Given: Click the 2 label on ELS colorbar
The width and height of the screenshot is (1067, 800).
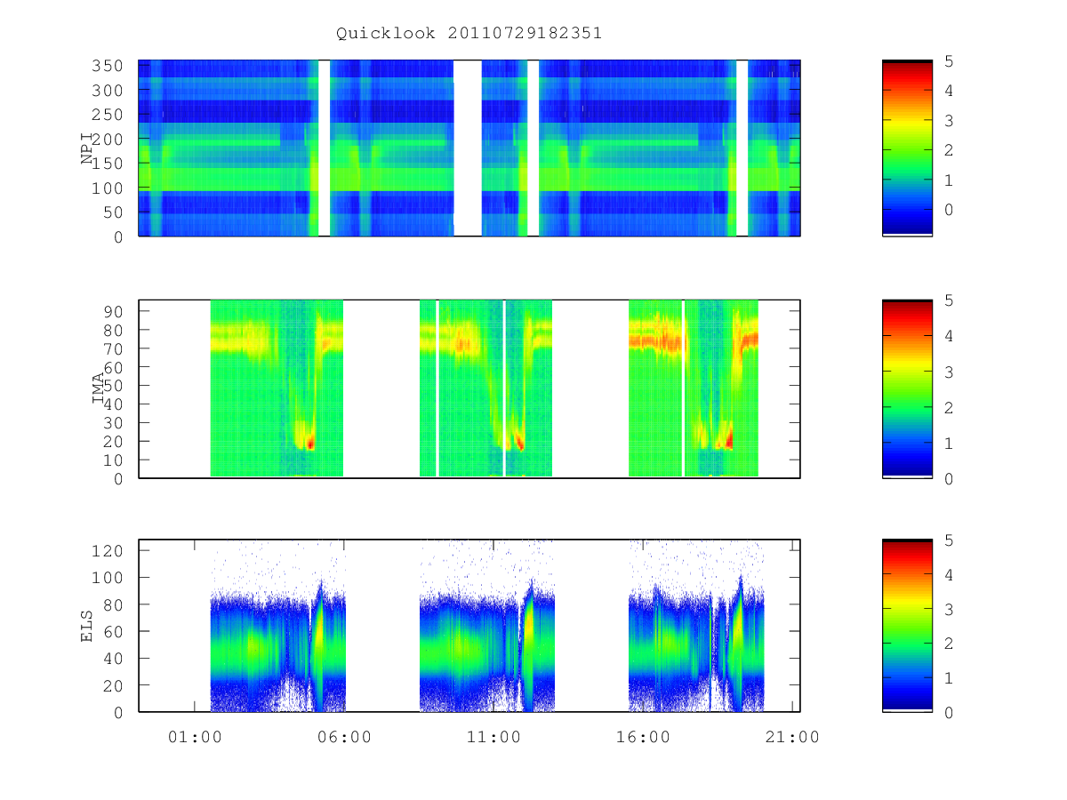Looking at the screenshot, I should 949,644.
